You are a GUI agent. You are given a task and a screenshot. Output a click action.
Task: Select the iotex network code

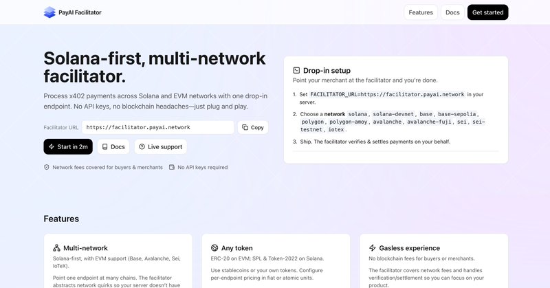click(x=336, y=129)
